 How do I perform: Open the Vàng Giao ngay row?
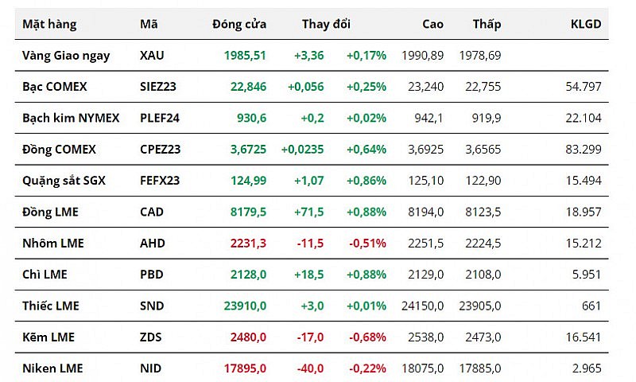[x=66, y=56]
